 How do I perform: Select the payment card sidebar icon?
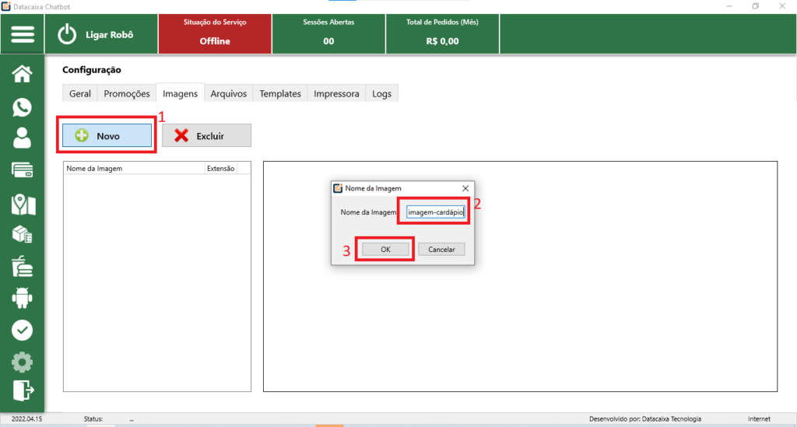coord(23,170)
